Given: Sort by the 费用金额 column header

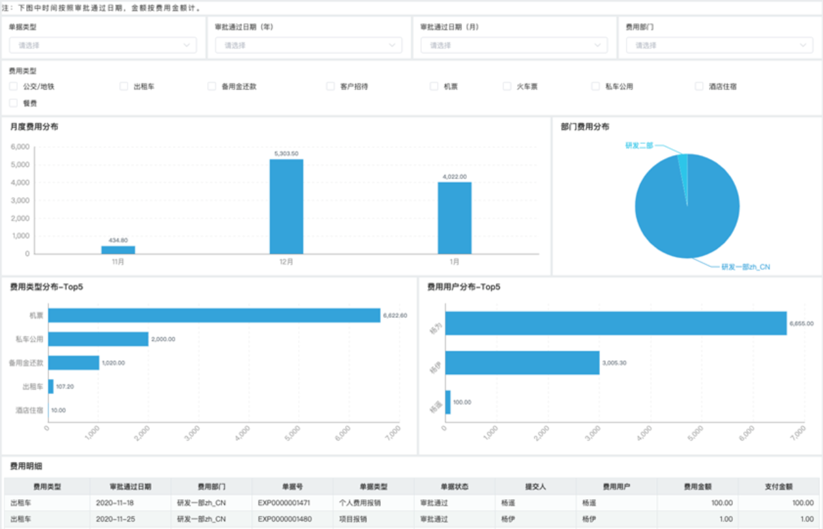Looking at the screenshot, I should pyautogui.click(x=698, y=486).
